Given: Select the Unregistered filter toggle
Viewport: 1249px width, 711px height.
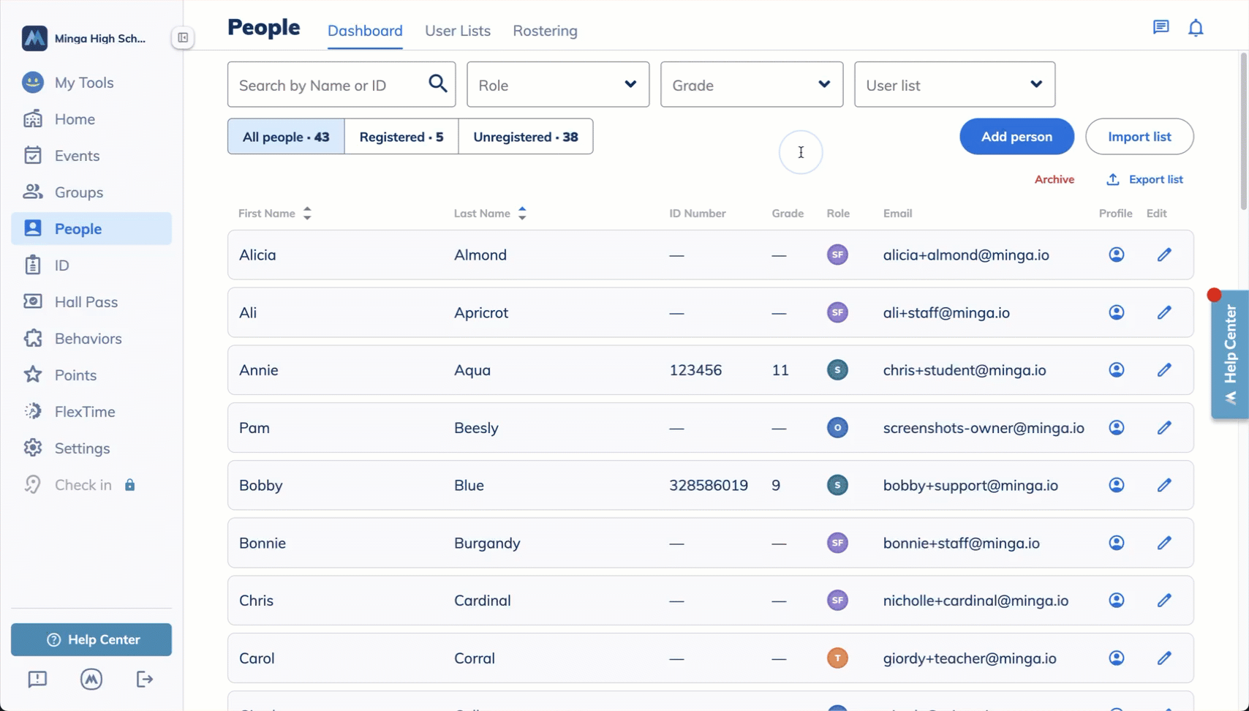Looking at the screenshot, I should pos(525,137).
